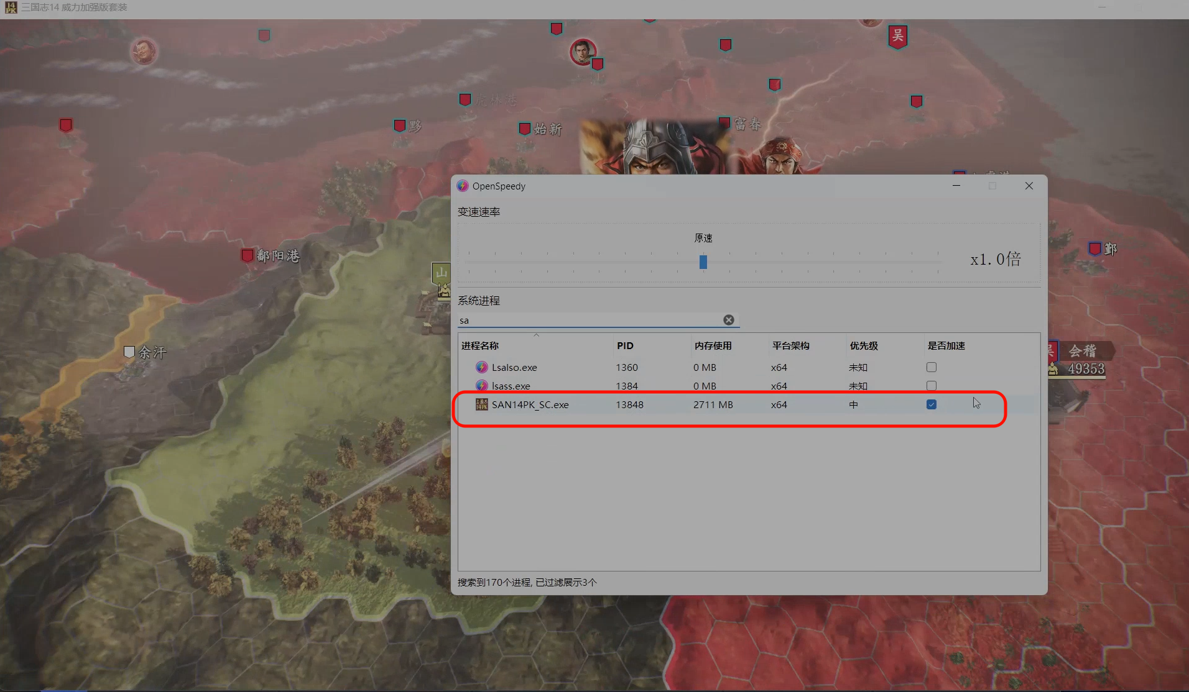Viewport: 1189px width, 692px height.
Task: Click the 余汗 city flag marker
Action: click(x=129, y=352)
